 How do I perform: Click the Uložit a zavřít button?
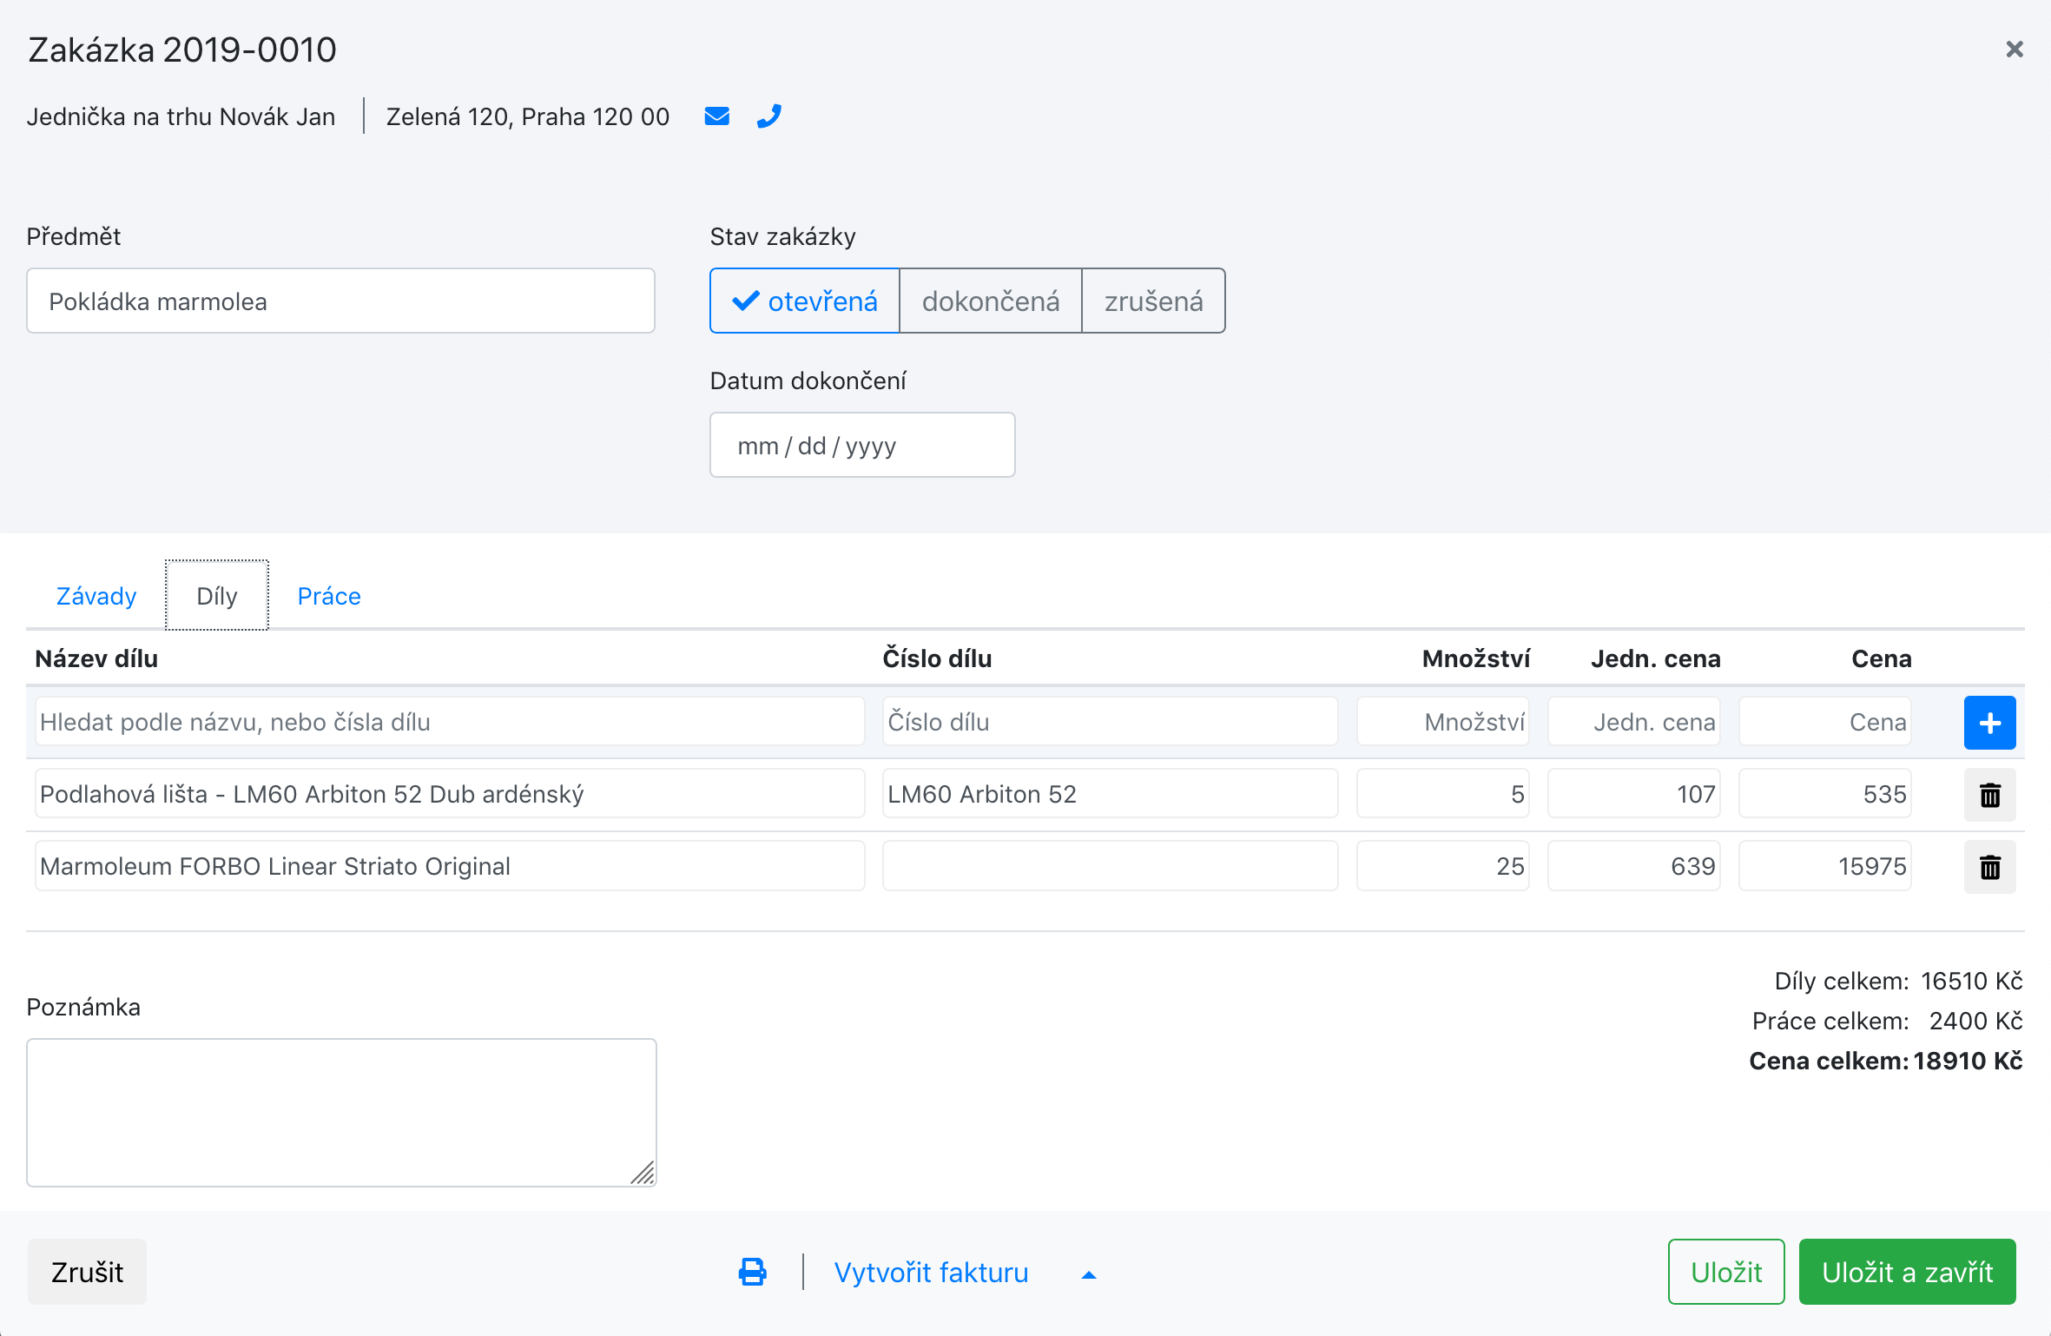(1907, 1273)
